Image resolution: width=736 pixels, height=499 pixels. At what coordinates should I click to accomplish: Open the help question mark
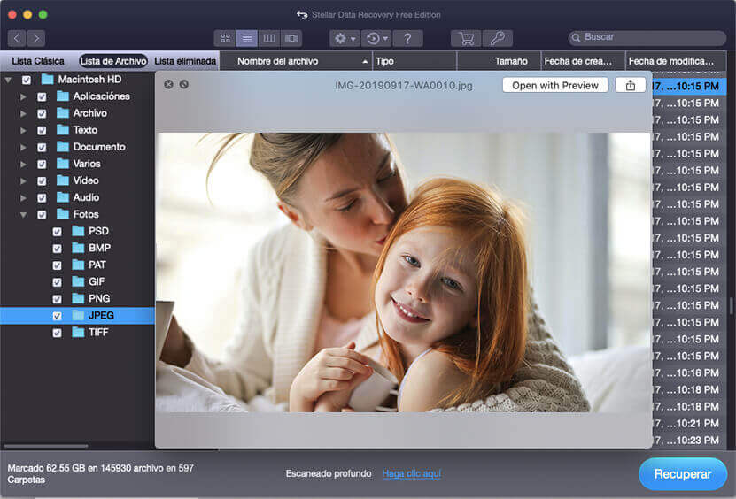407,39
